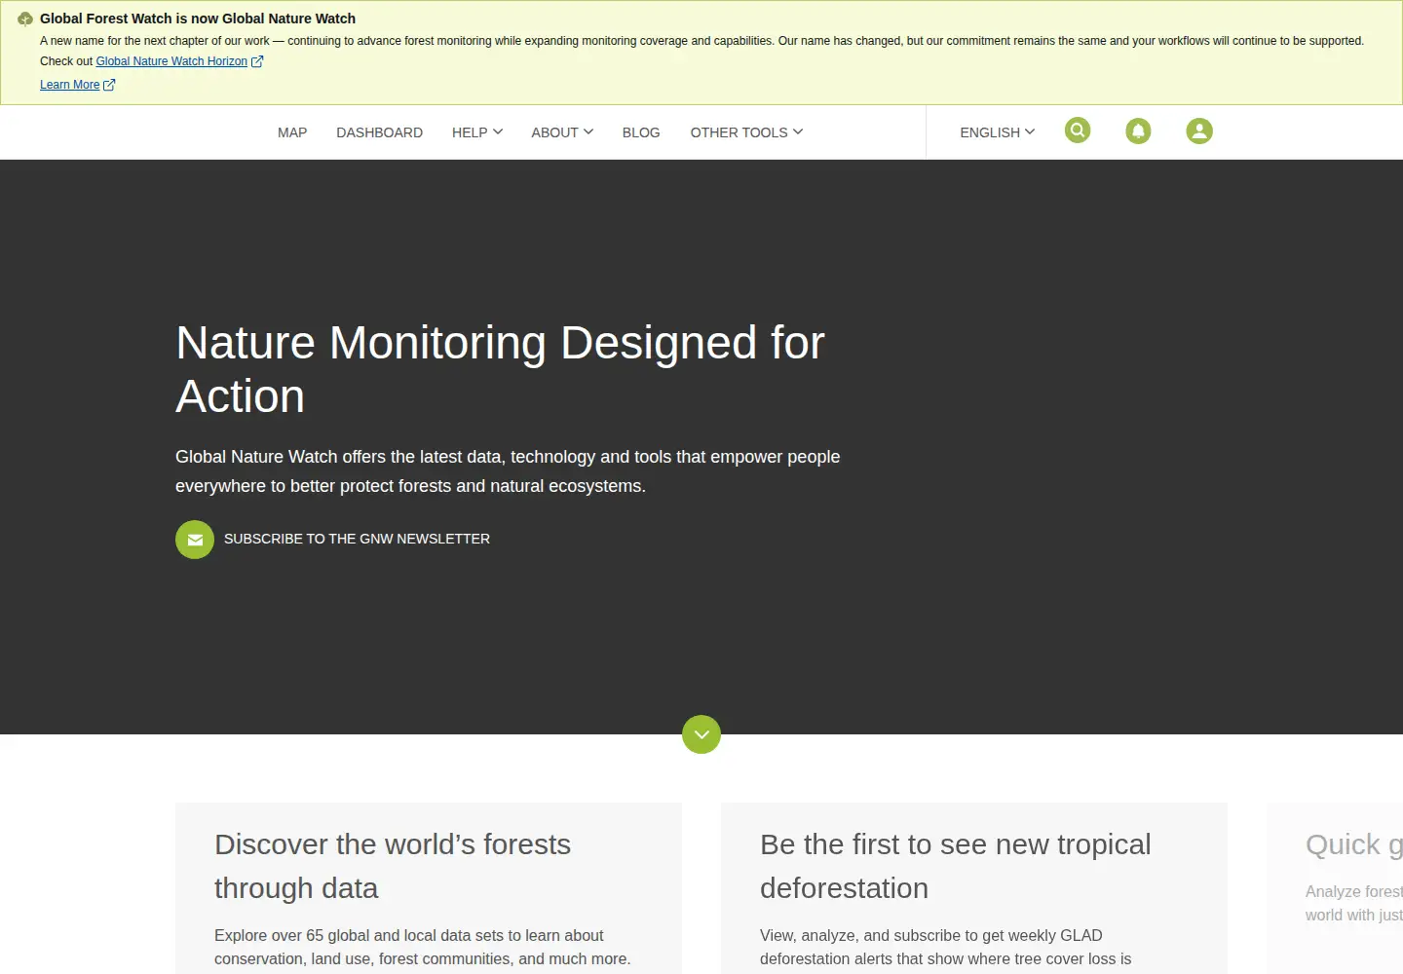
Task: Click the 'Explore over 65 global and local data sets' text
Action: 423,947
